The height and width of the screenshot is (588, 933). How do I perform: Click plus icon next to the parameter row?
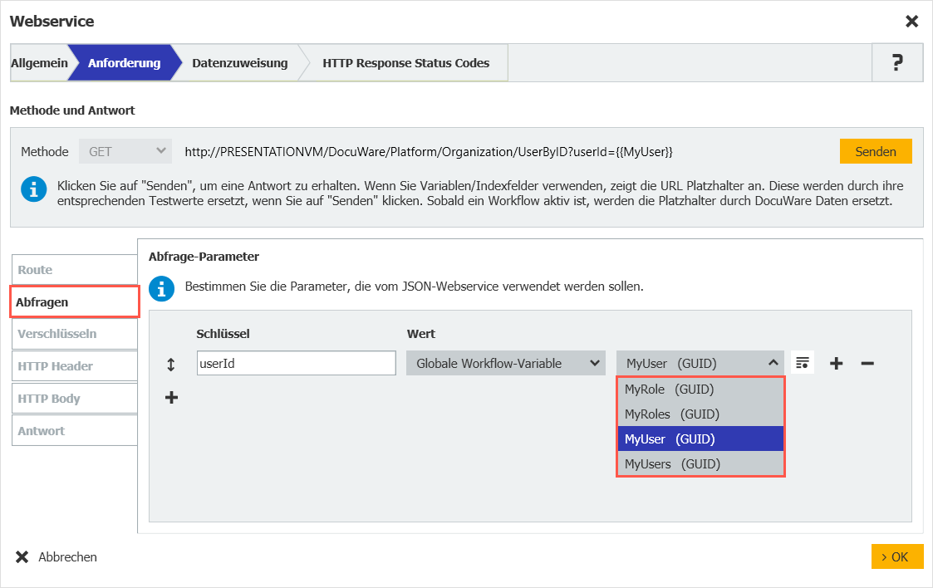point(837,363)
